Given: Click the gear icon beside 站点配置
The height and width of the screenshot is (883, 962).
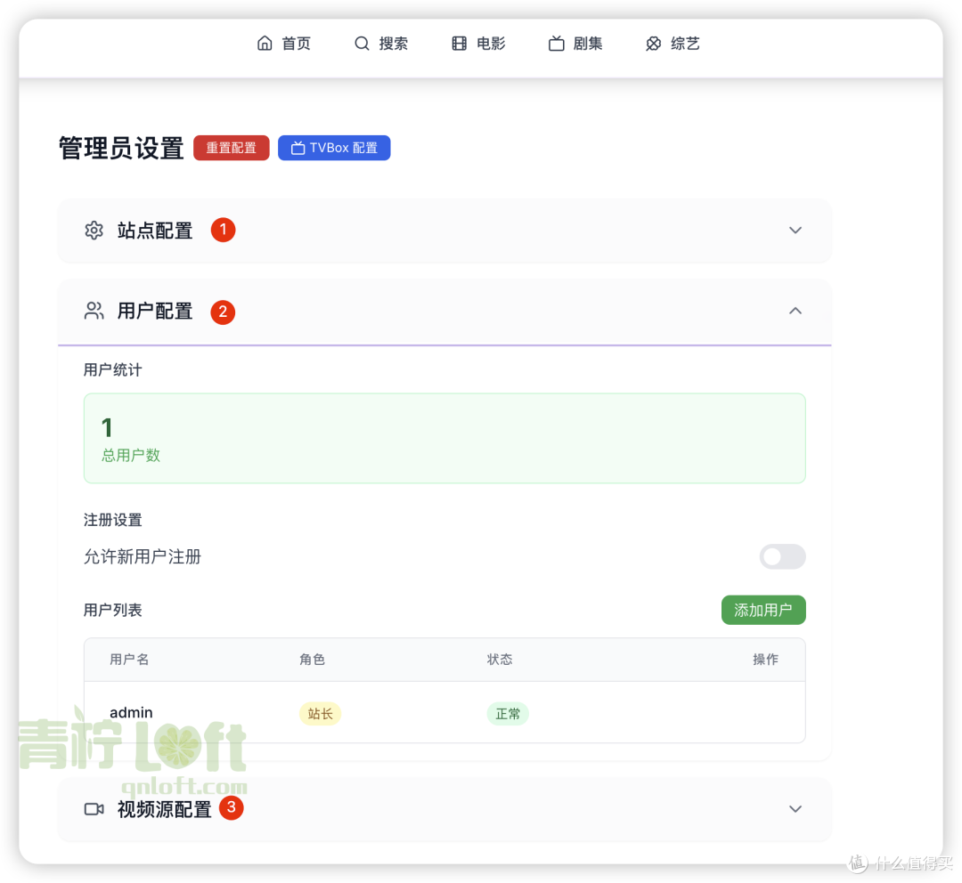Looking at the screenshot, I should tap(94, 231).
